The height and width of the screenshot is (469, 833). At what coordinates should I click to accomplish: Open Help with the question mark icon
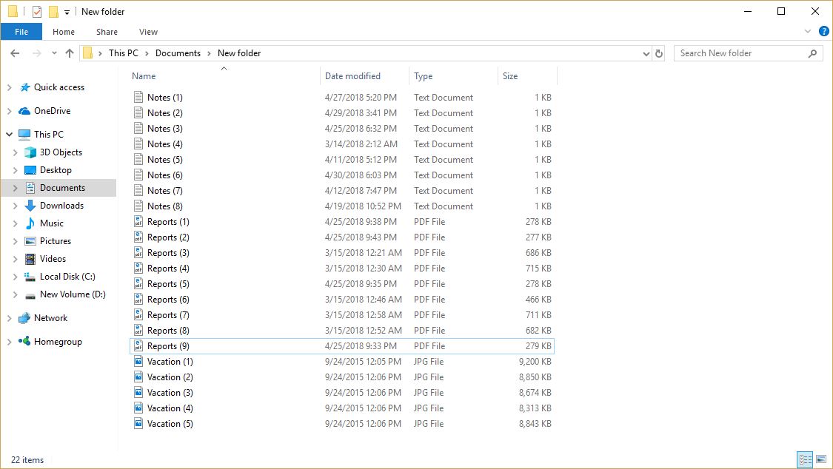point(824,31)
